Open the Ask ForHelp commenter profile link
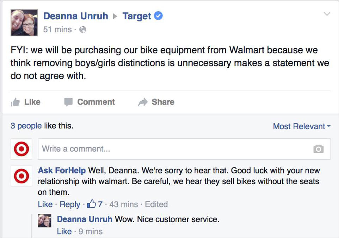Screen dimensions: 339x238 [x=62, y=171]
